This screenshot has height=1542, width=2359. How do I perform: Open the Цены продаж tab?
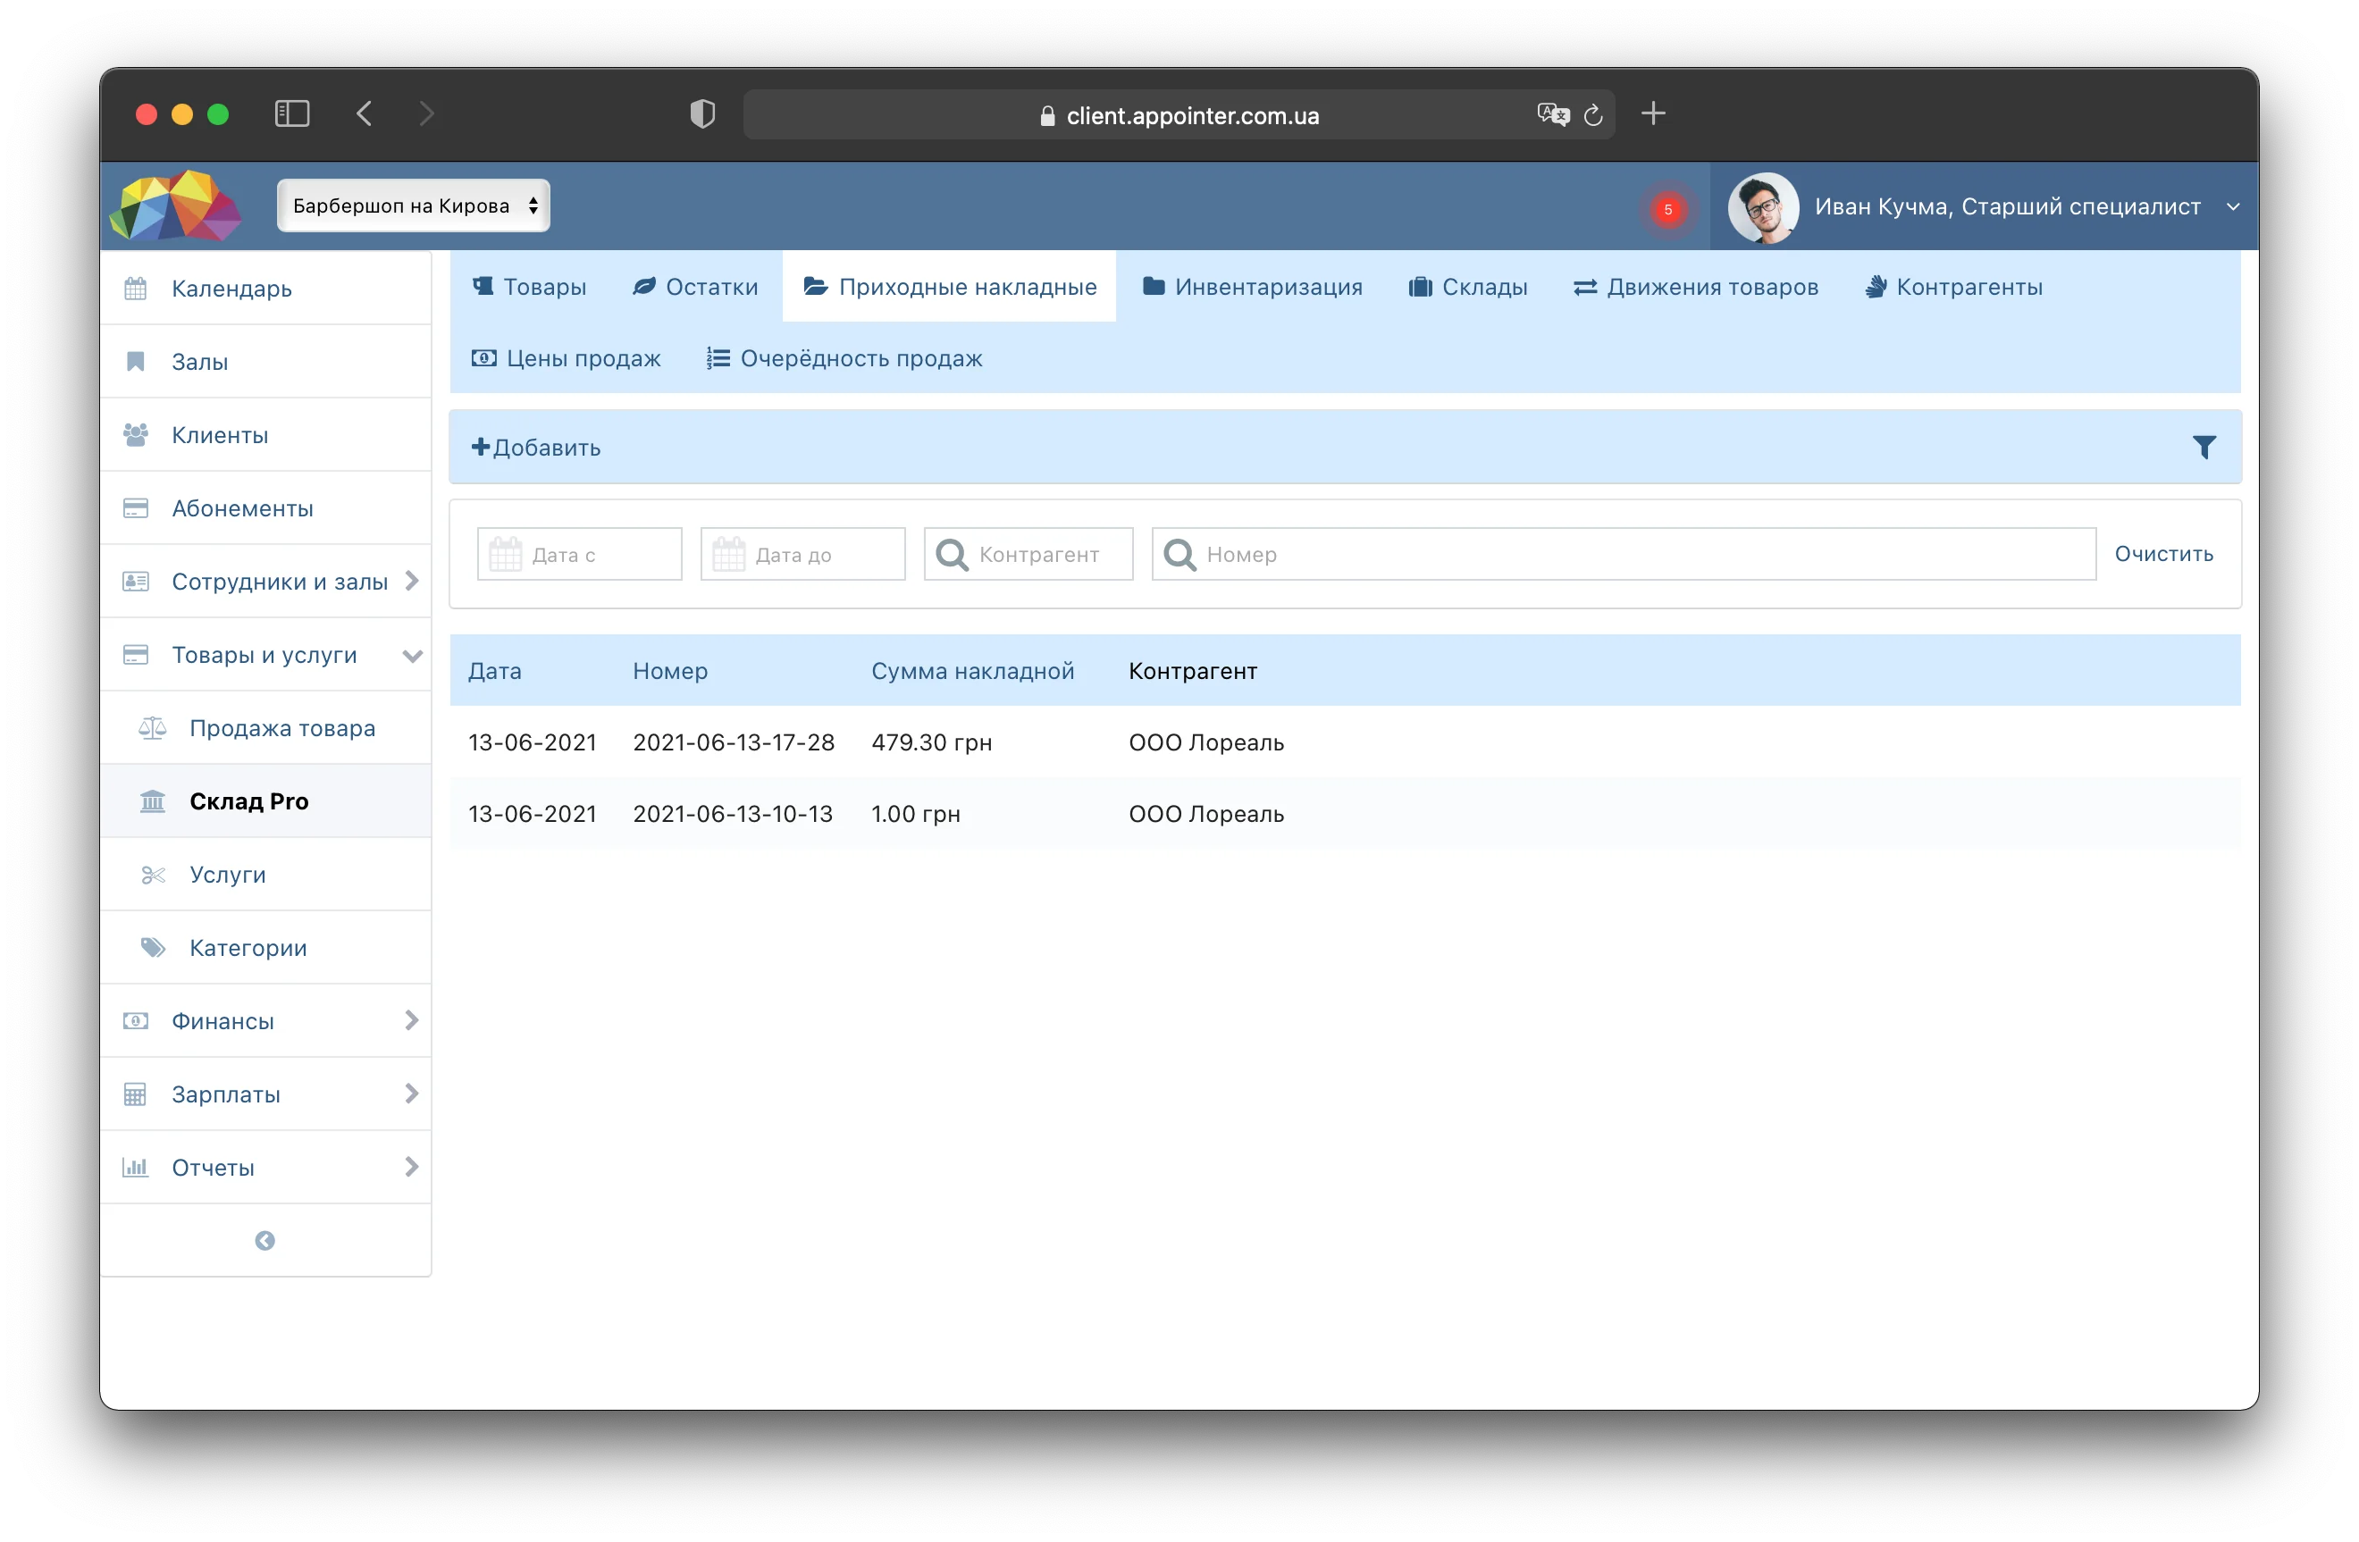click(x=566, y=357)
